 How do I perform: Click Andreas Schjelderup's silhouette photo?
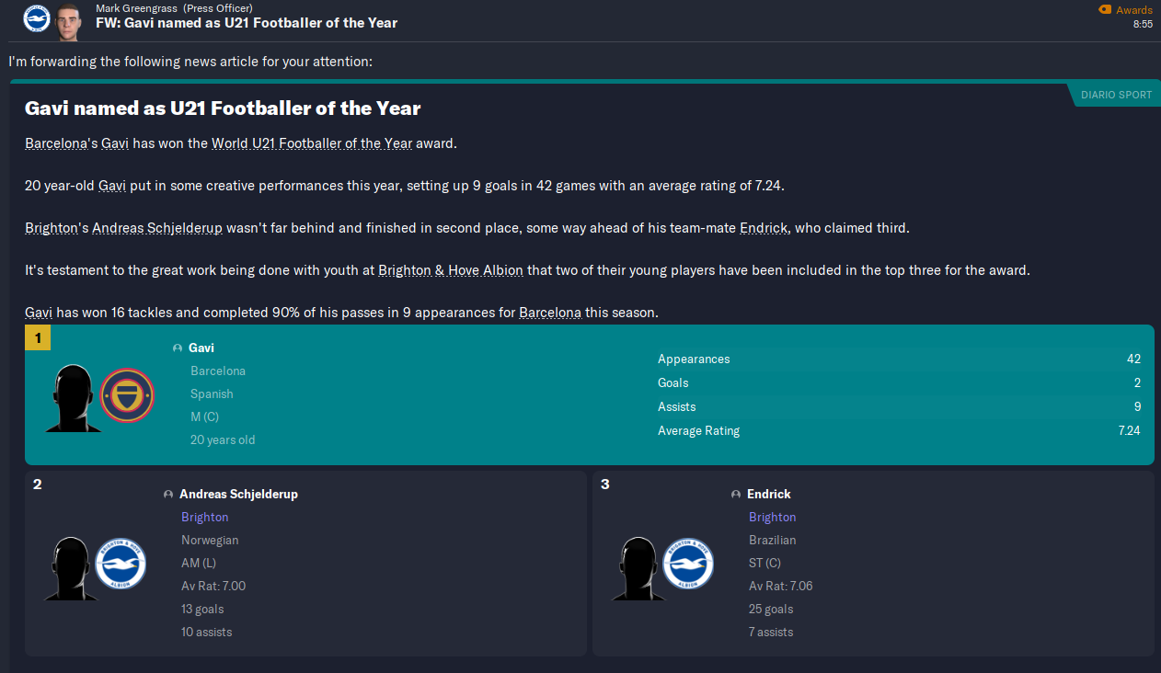click(x=71, y=567)
